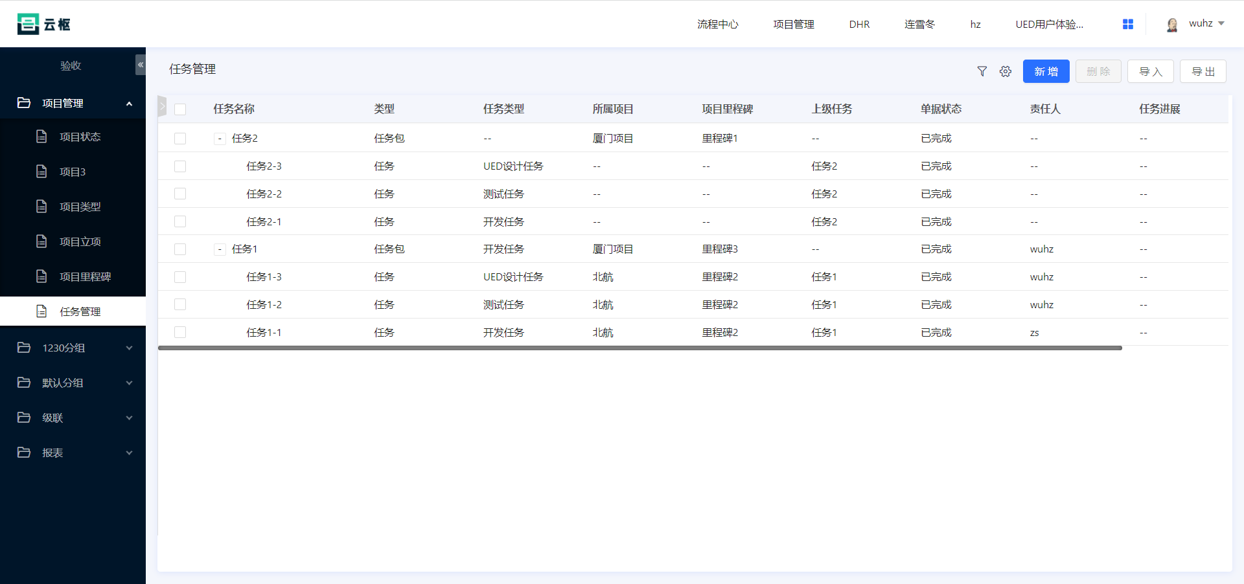1244x584 pixels.
Task: Click the 项目类型 document icon
Action: coord(41,207)
